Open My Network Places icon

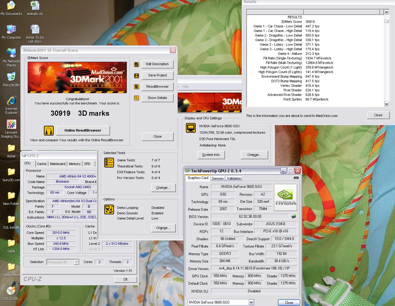click(11, 57)
